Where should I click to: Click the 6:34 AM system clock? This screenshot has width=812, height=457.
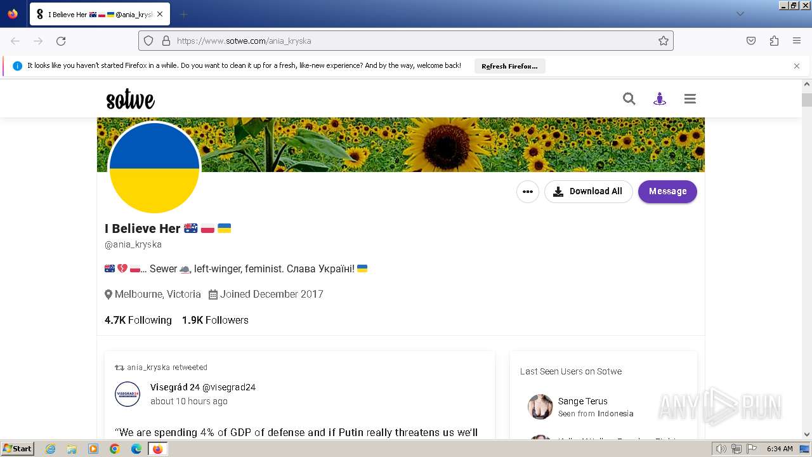coord(780,449)
